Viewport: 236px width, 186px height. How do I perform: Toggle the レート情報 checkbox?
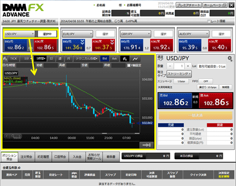coord(209,21)
